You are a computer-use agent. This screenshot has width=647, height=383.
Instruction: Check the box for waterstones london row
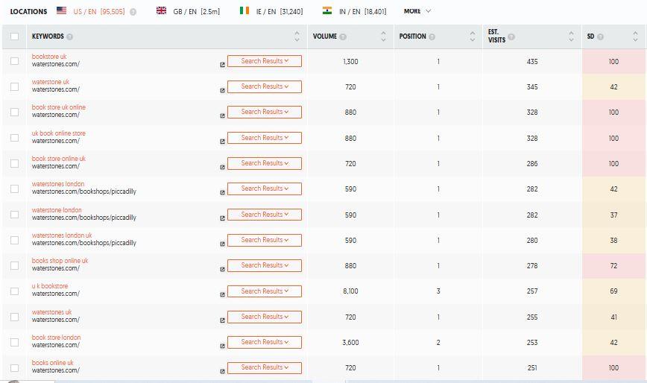(x=14, y=189)
